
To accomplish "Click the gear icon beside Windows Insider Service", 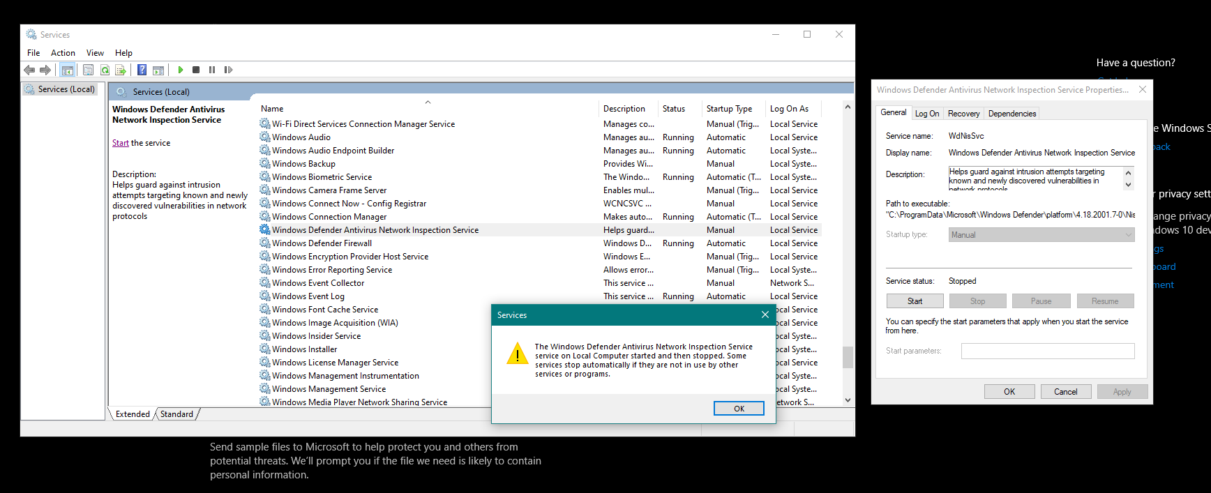I will pyautogui.click(x=265, y=335).
